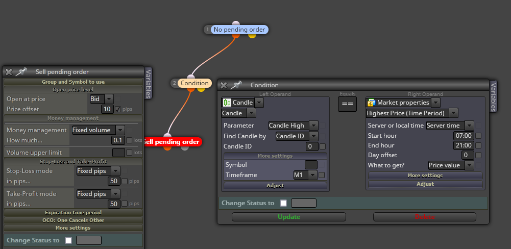This screenshot has width=511, height=249.
Task: Click the Price offset value field
Action: click(x=107, y=109)
